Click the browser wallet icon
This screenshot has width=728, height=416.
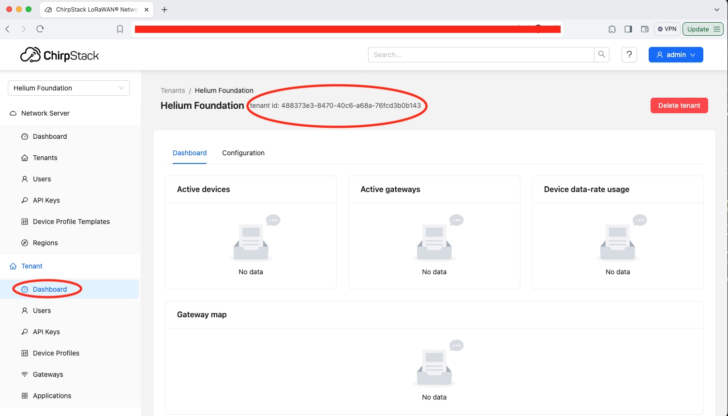coord(644,29)
